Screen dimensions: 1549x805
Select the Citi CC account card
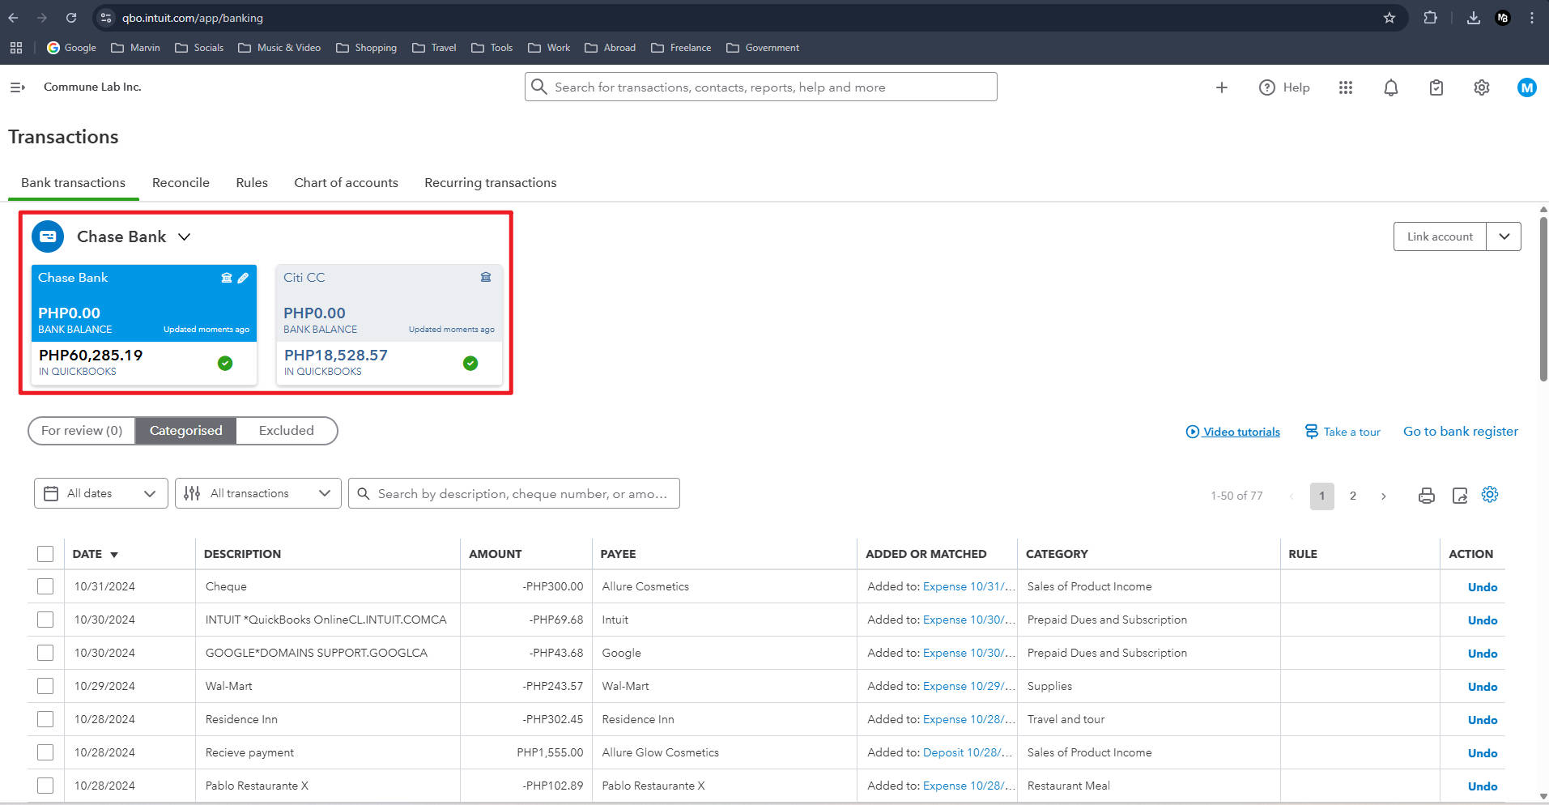click(389, 325)
